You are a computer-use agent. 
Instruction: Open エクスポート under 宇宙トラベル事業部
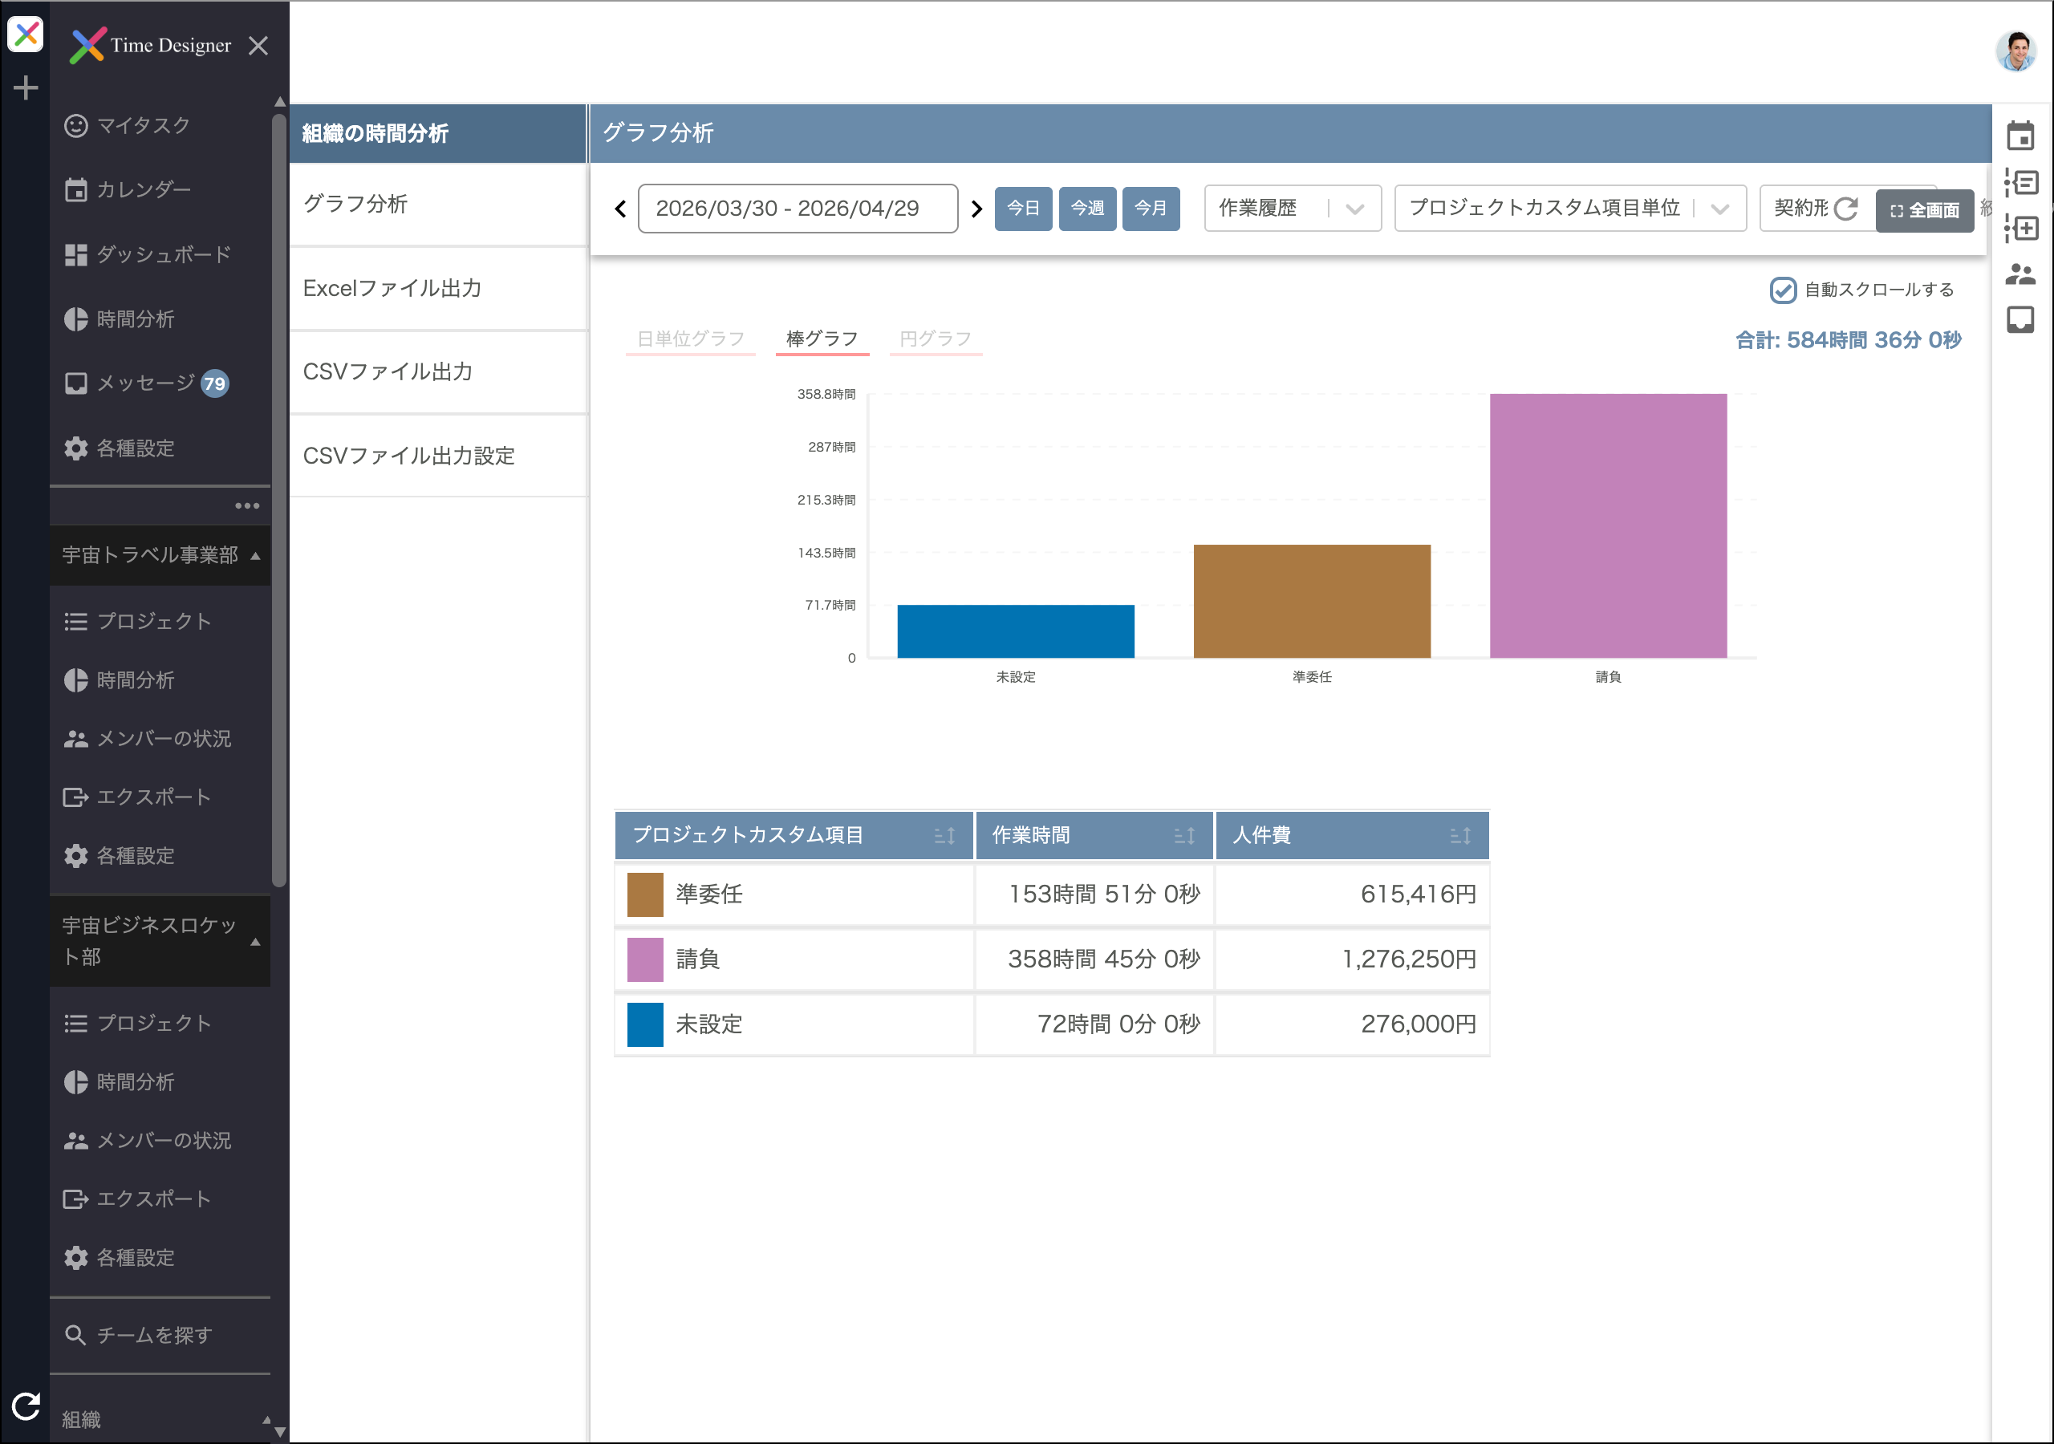160,797
